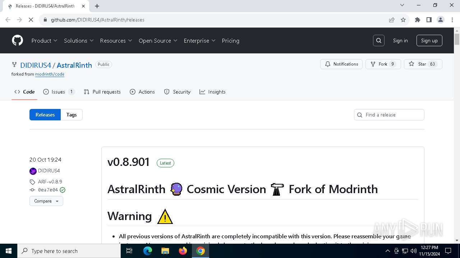
Task: Focus the Windows taskbar search box
Action: click(69, 251)
